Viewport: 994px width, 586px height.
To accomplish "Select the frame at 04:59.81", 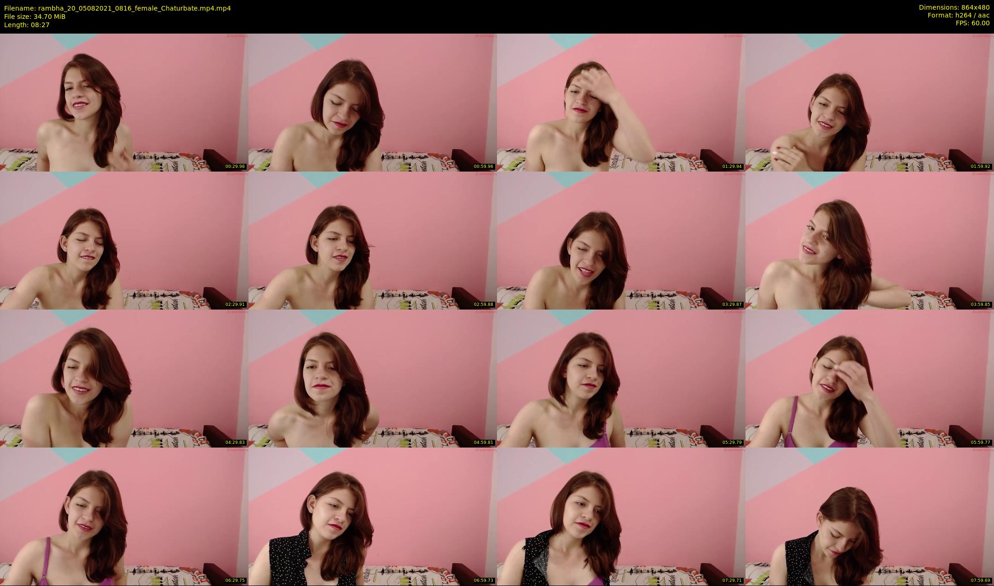I will point(373,378).
